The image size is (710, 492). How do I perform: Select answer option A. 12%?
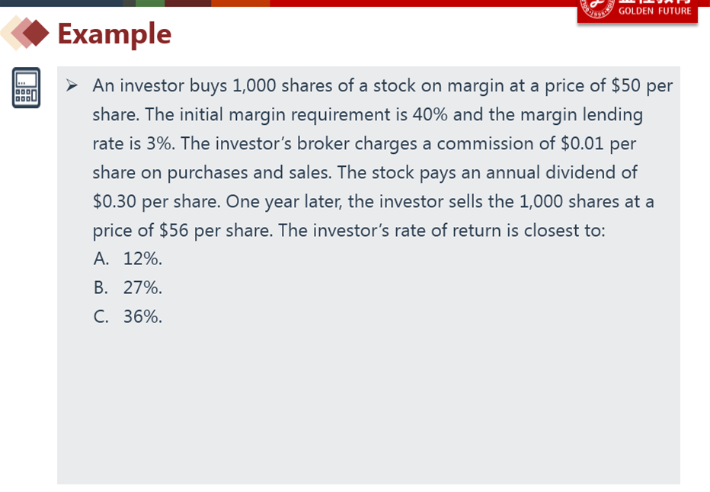[x=128, y=259]
